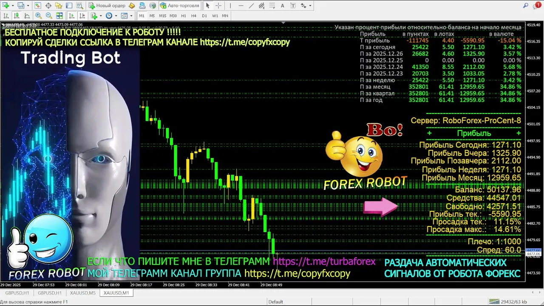Select the M5 timeframe
The width and height of the screenshot is (544, 306).
[152, 16]
